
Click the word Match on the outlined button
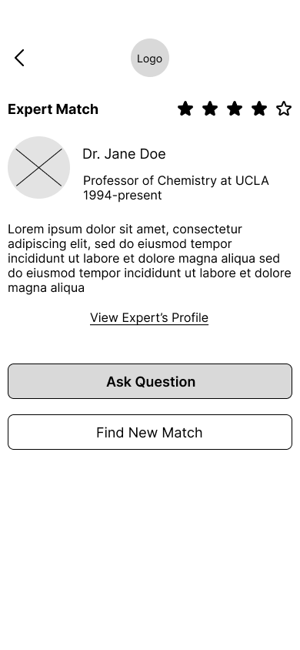pyautogui.click(x=182, y=433)
